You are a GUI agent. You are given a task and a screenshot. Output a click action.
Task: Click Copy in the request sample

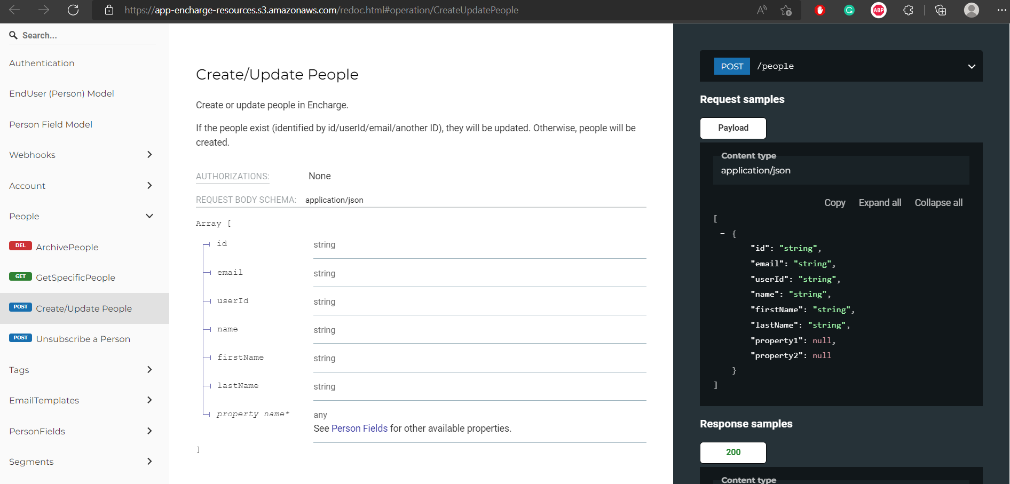point(834,203)
